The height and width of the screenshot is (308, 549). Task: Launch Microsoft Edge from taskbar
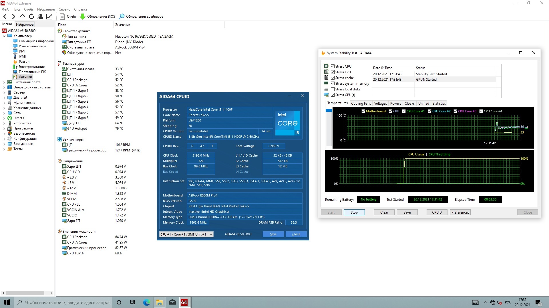146,302
